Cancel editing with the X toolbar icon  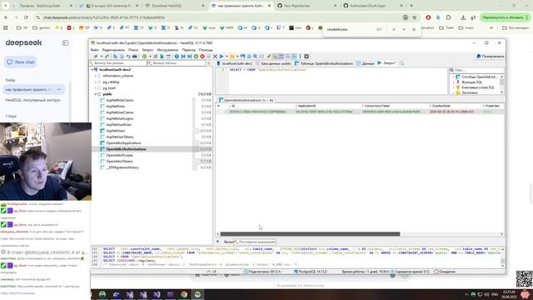[x=215, y=57]
